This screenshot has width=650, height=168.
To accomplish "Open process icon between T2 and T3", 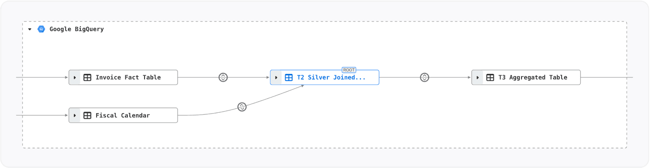I will pyautogui.click(x=425, y=78).
